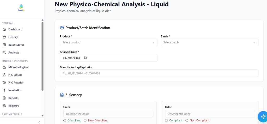The image size is (267, 124).
Task: Click the subtitle Physico-chemical analysis of liquid diet
Action: click(x=83, y=11)
